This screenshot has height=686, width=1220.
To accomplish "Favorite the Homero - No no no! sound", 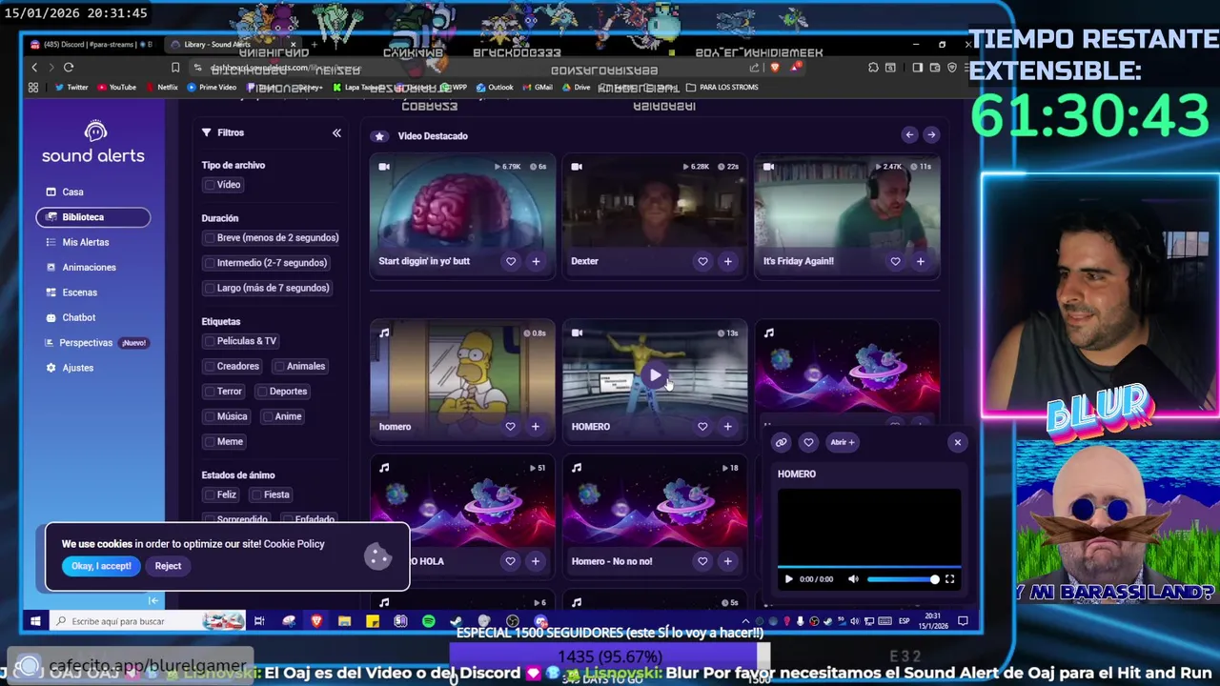I will click(702, 561).
